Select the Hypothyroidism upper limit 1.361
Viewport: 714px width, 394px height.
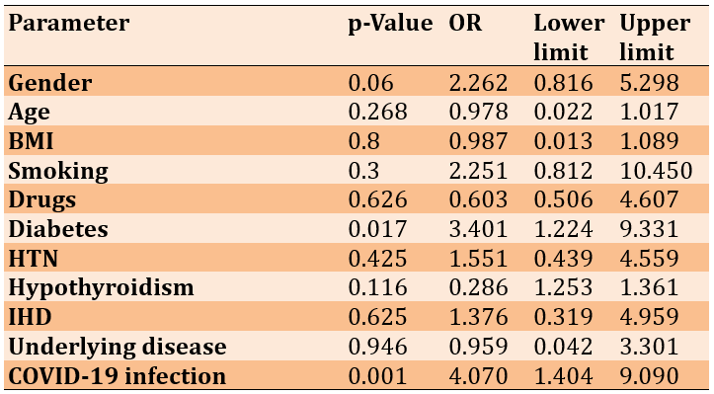click(x=649, y=288)
